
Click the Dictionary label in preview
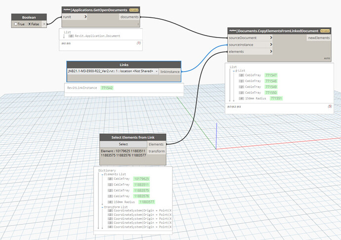point(107,170)
